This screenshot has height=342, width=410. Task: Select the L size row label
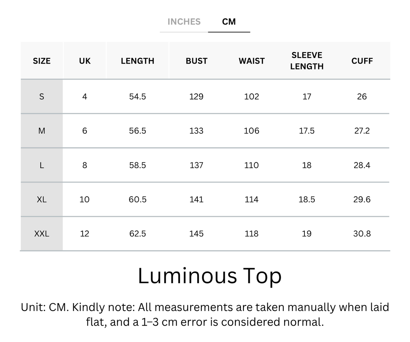tap(42, 165)
